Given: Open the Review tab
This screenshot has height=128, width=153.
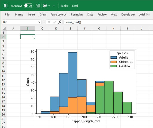Looking at the screenshot, I should pyautogui.click(x=102, y=15).
